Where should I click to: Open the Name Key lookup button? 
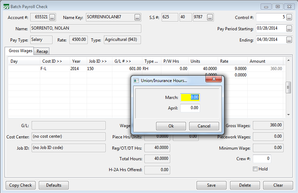click(x=137, y=17)
